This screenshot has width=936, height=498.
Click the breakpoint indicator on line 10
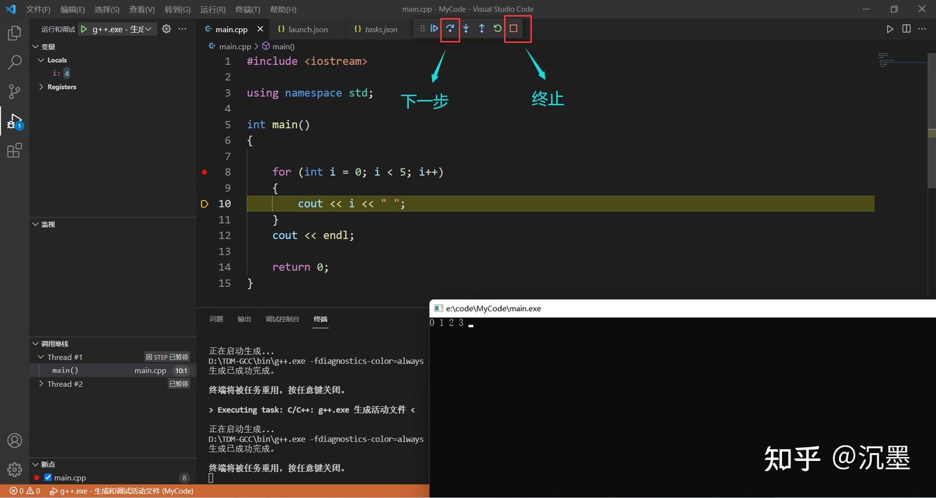[203, 203]
